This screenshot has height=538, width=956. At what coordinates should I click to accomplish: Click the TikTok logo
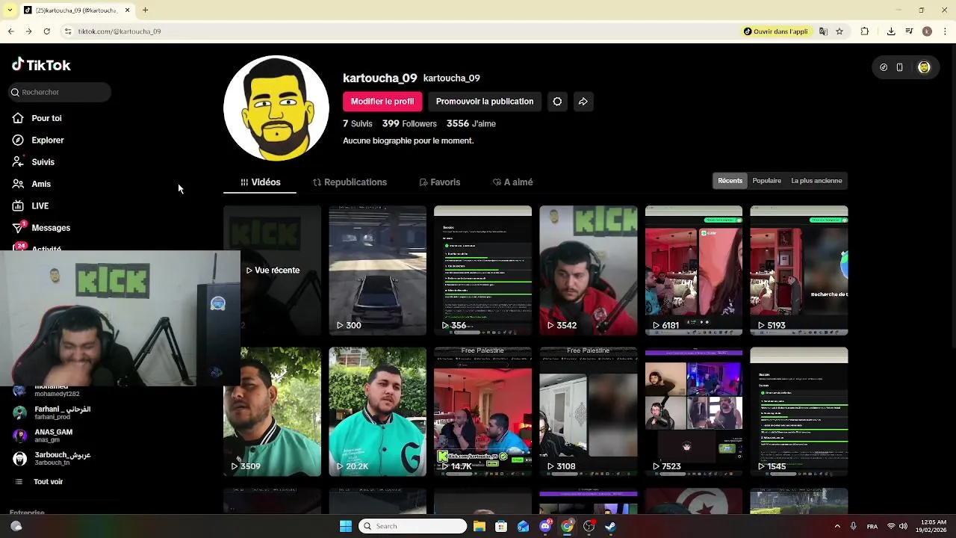click(x=41, y=65)
